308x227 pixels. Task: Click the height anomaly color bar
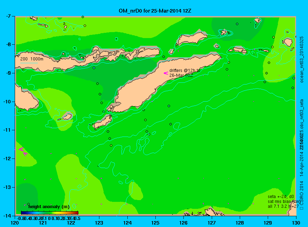coord(50,213)
